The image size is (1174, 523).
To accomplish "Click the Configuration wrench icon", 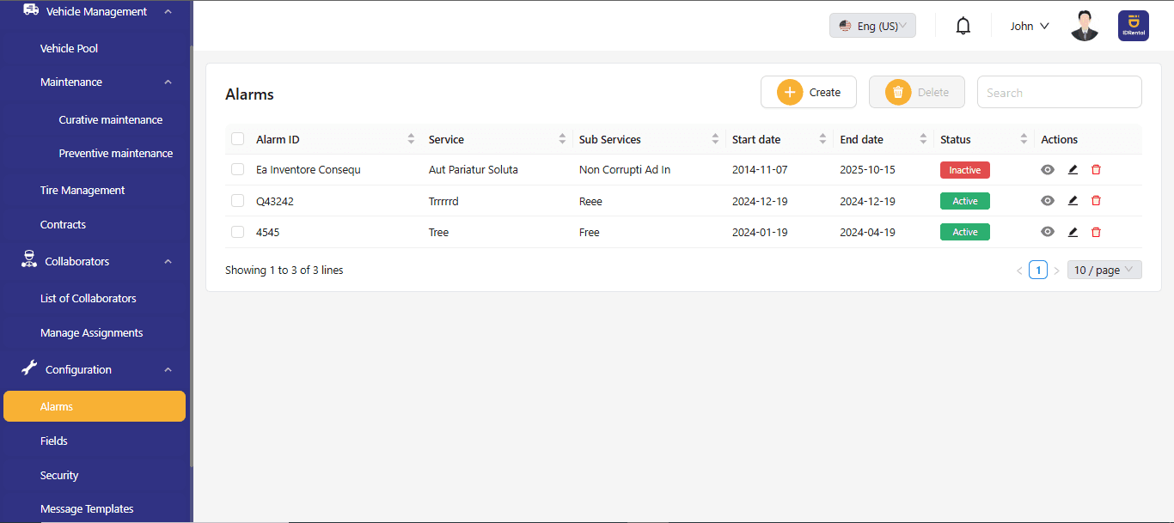I will (x=29, y=368).
